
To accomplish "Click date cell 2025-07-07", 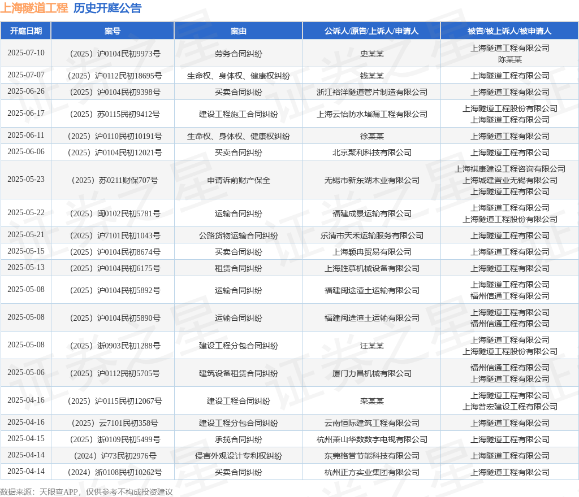I will click(x=26, y=75).
